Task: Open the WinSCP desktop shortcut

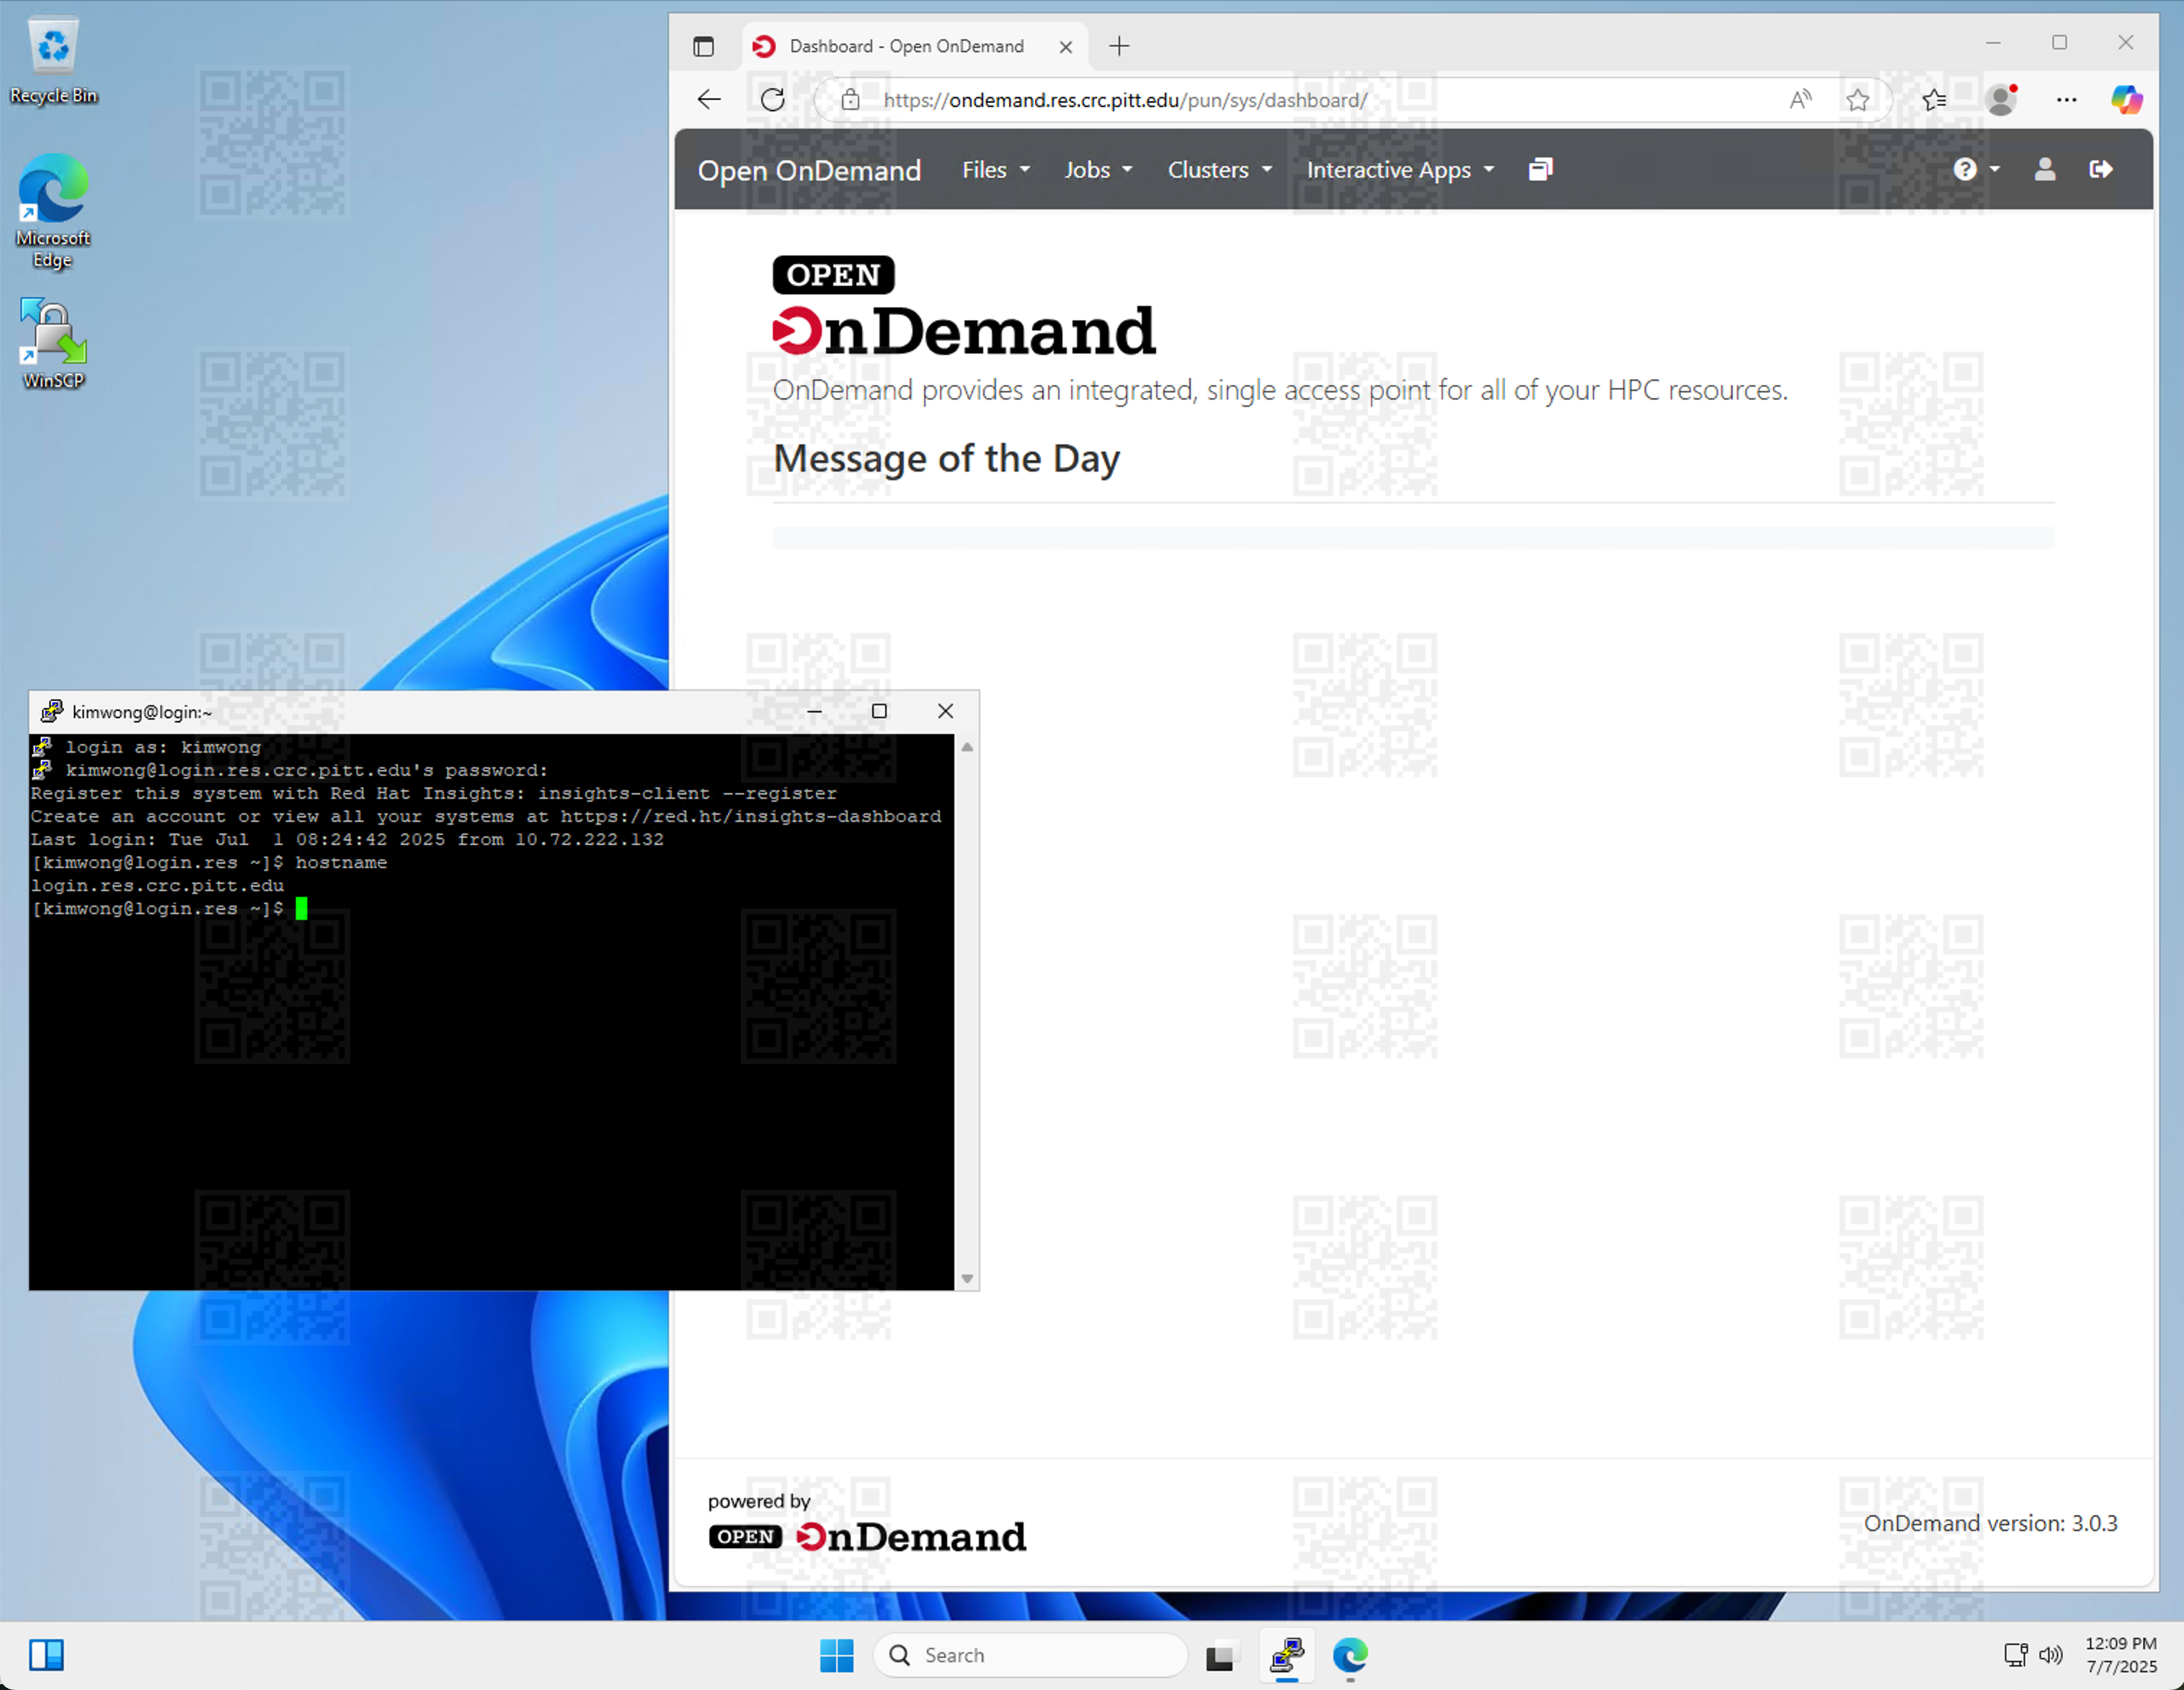Action: click(53, 343)
